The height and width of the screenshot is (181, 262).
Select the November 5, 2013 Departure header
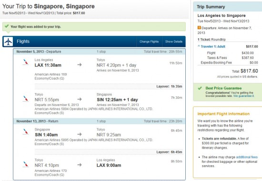(x=99, y=52)
